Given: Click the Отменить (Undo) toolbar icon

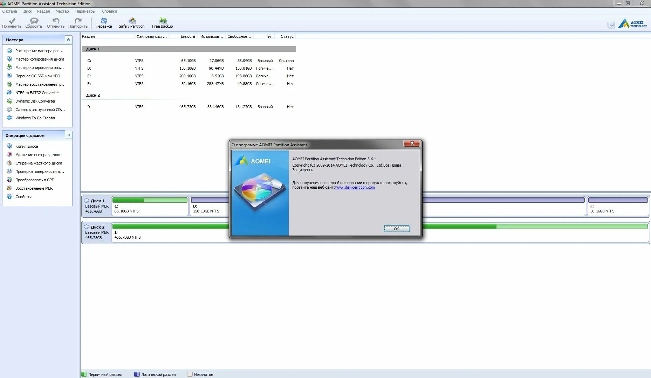Looking at the screenshot, I should (x=56, y=21).
